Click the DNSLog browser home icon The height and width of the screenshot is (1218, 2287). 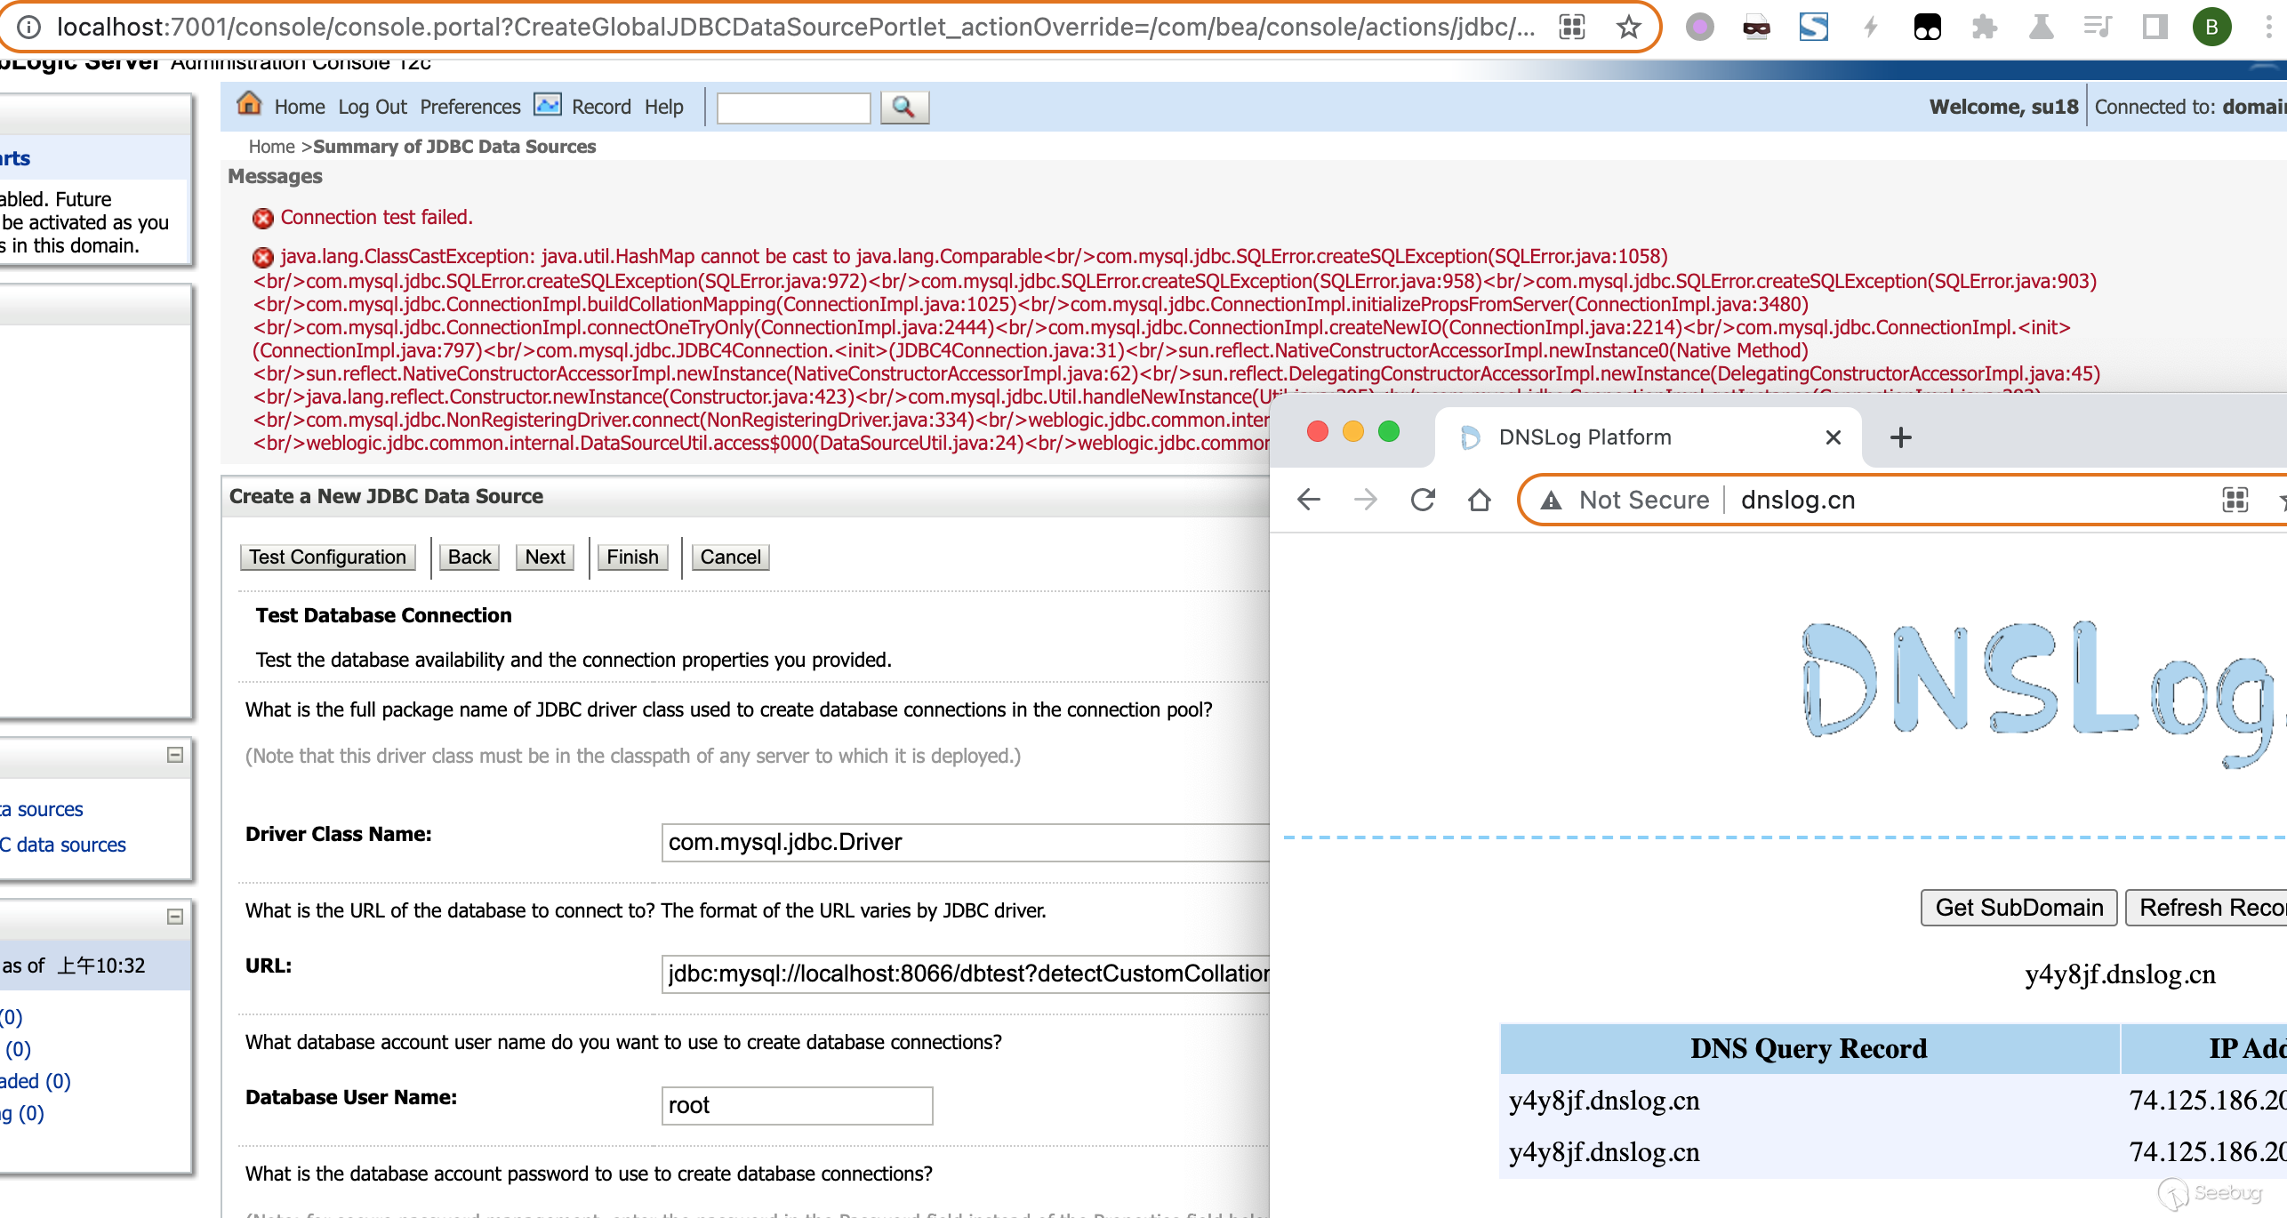coord(1480,500)
